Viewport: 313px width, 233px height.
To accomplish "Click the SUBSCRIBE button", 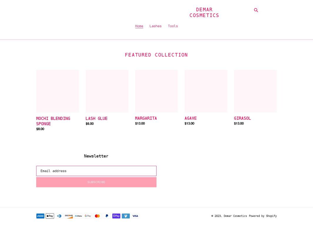I will (96, 182).
